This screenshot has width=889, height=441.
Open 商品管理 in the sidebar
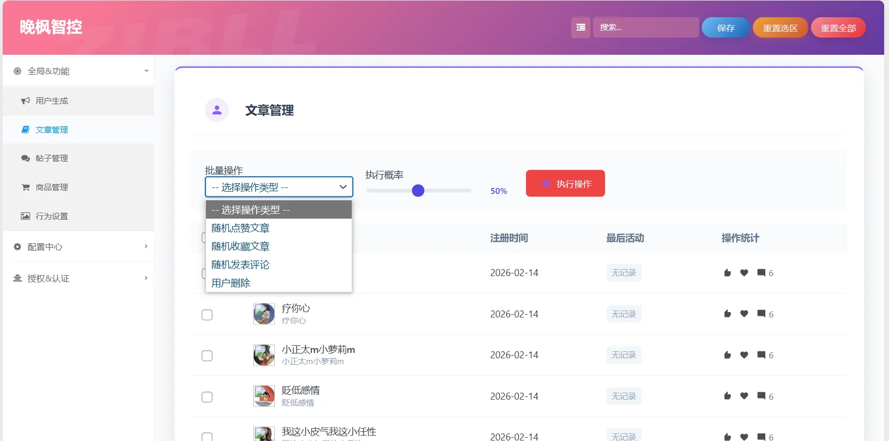(x=78, y=187)
